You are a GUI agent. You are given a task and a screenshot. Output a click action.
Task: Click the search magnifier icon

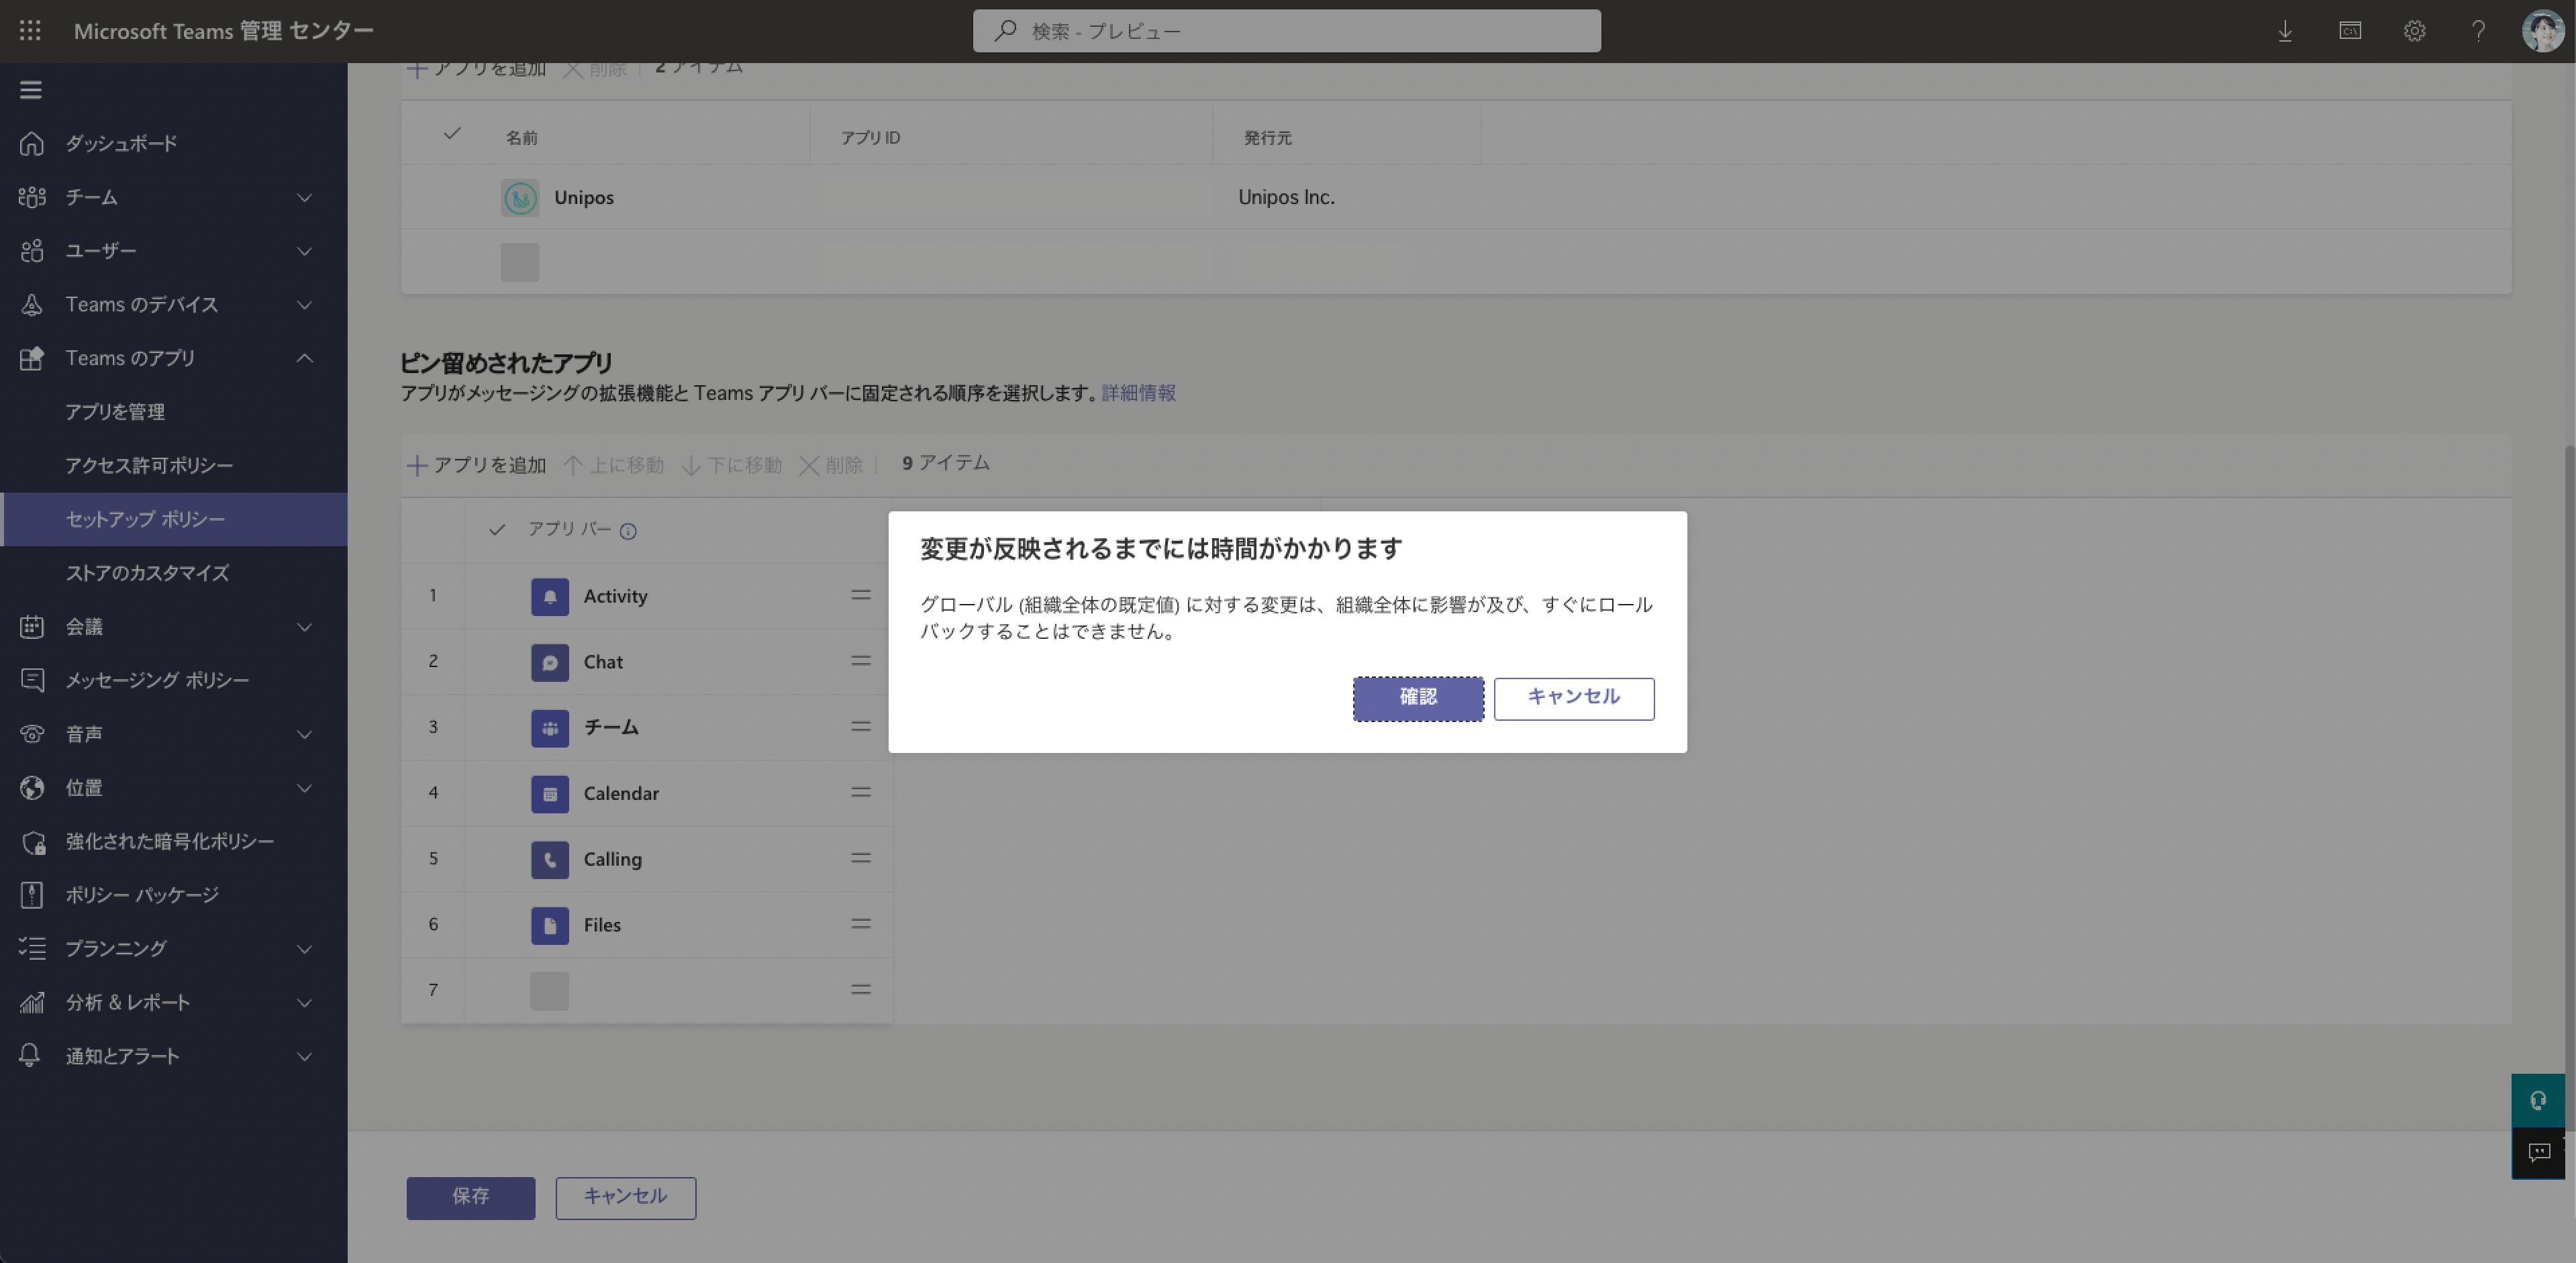click(x=1005, y=31)
